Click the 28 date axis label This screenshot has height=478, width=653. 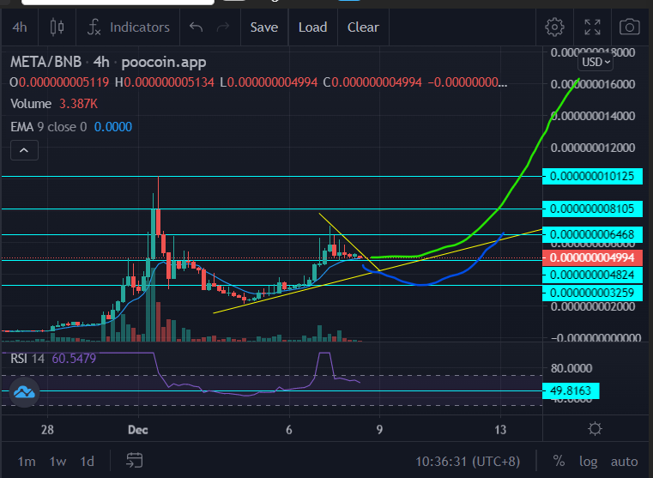[x=47, y=429]
